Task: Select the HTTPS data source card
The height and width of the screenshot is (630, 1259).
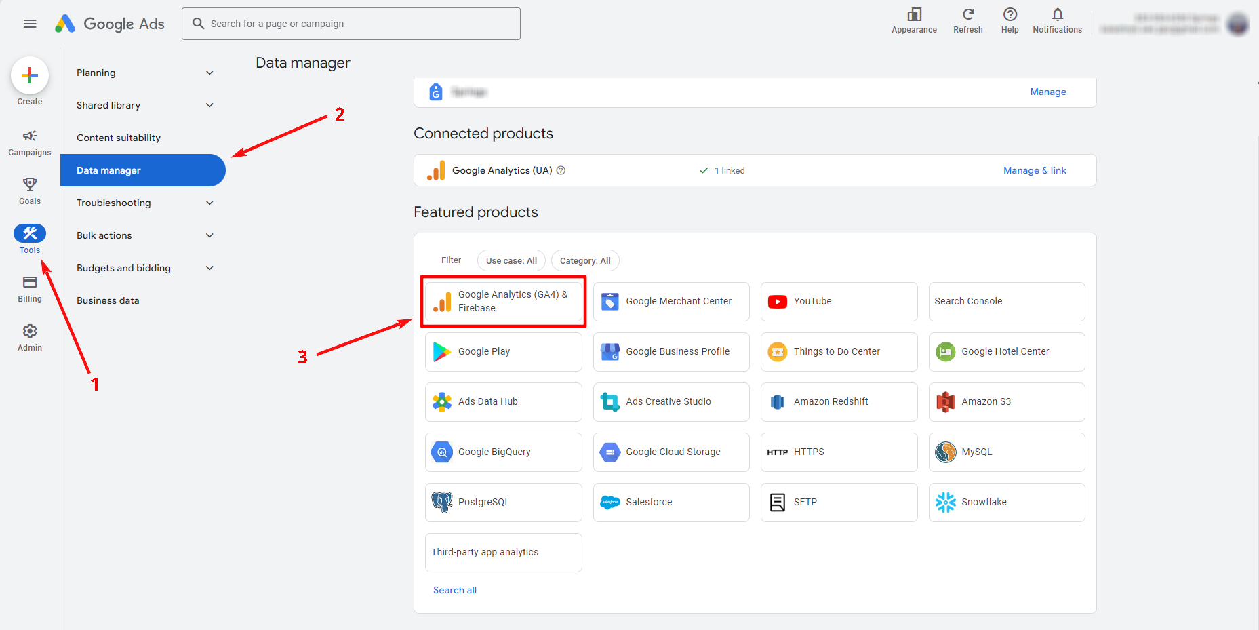Action: tap(839, 452)
